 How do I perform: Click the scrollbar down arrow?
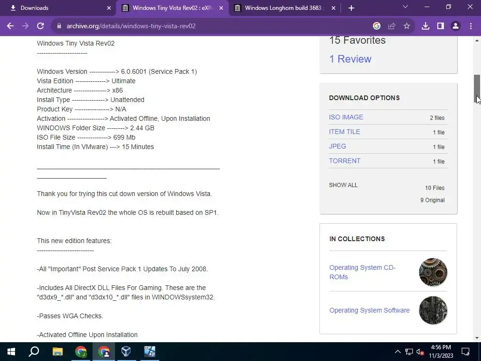(x=477, y=338)
